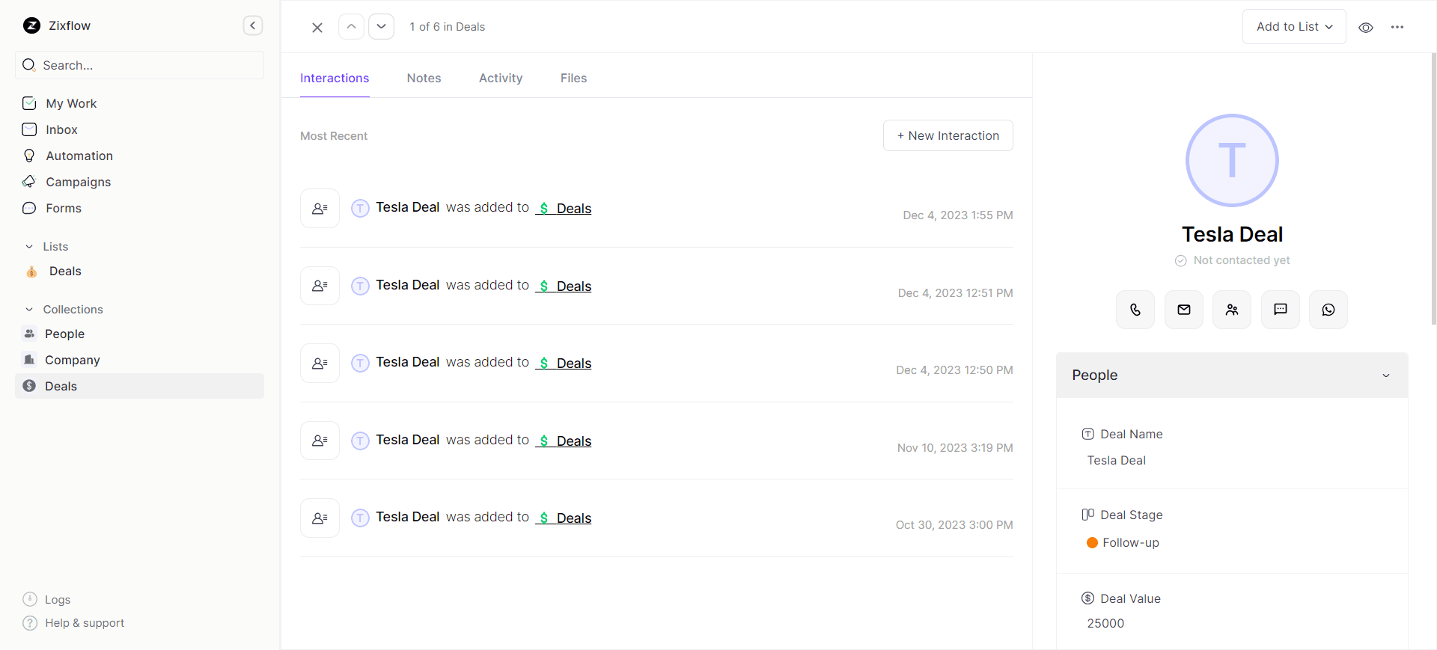Image resolution: width=1437 pixels, height=650 pixels.
Task: Switch to the Notes tab
Action: pos(424,78)
